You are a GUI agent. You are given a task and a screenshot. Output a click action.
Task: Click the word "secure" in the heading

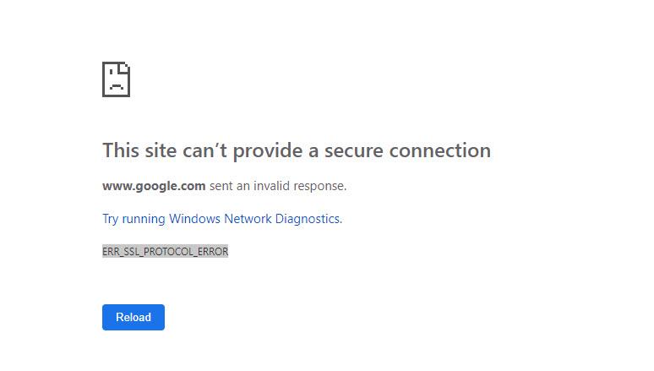click(354, 150)
